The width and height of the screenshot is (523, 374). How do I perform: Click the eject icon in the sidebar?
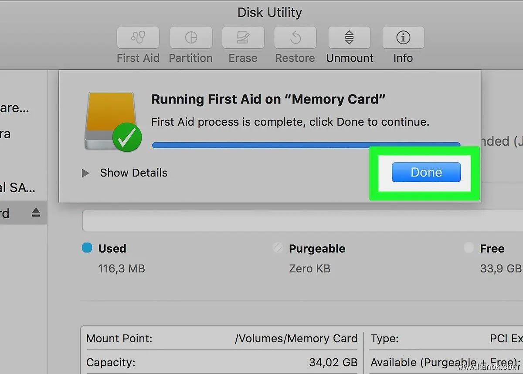[x=36, y=213]
